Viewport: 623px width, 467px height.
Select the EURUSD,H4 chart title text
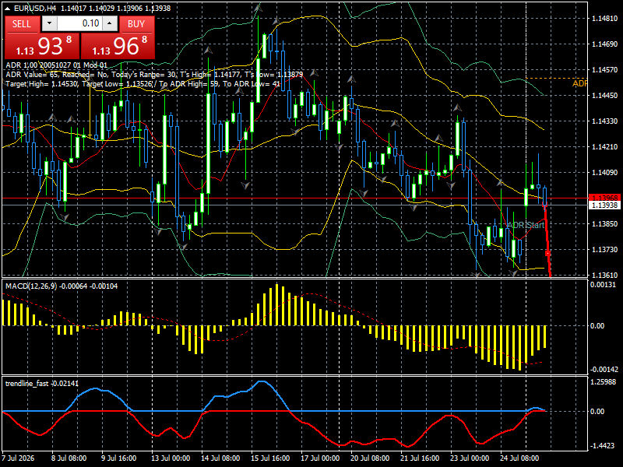pos(35,8)
